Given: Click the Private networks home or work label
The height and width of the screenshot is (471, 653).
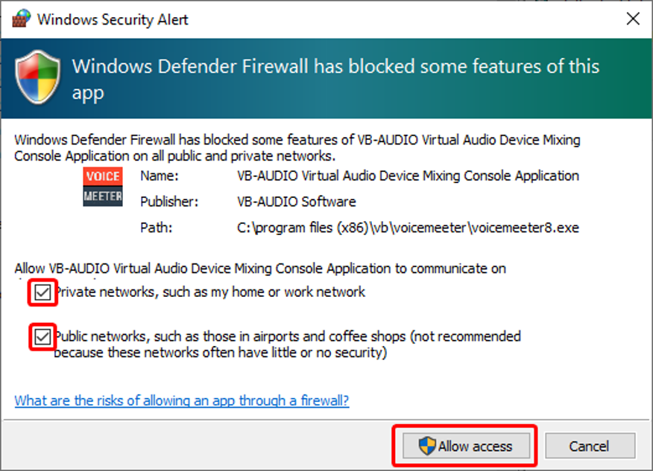Looking at the screenshot, I should tap(210, 292).
